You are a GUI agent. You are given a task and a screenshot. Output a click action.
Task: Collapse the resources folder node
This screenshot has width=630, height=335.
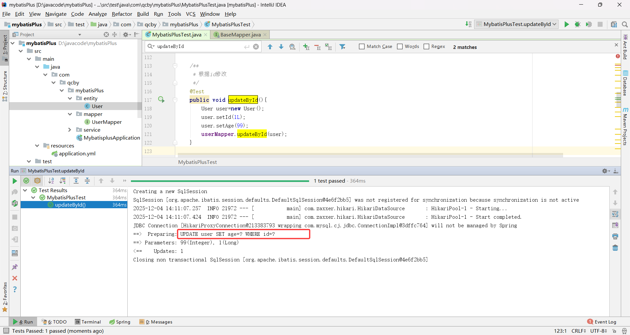[37, 145]
